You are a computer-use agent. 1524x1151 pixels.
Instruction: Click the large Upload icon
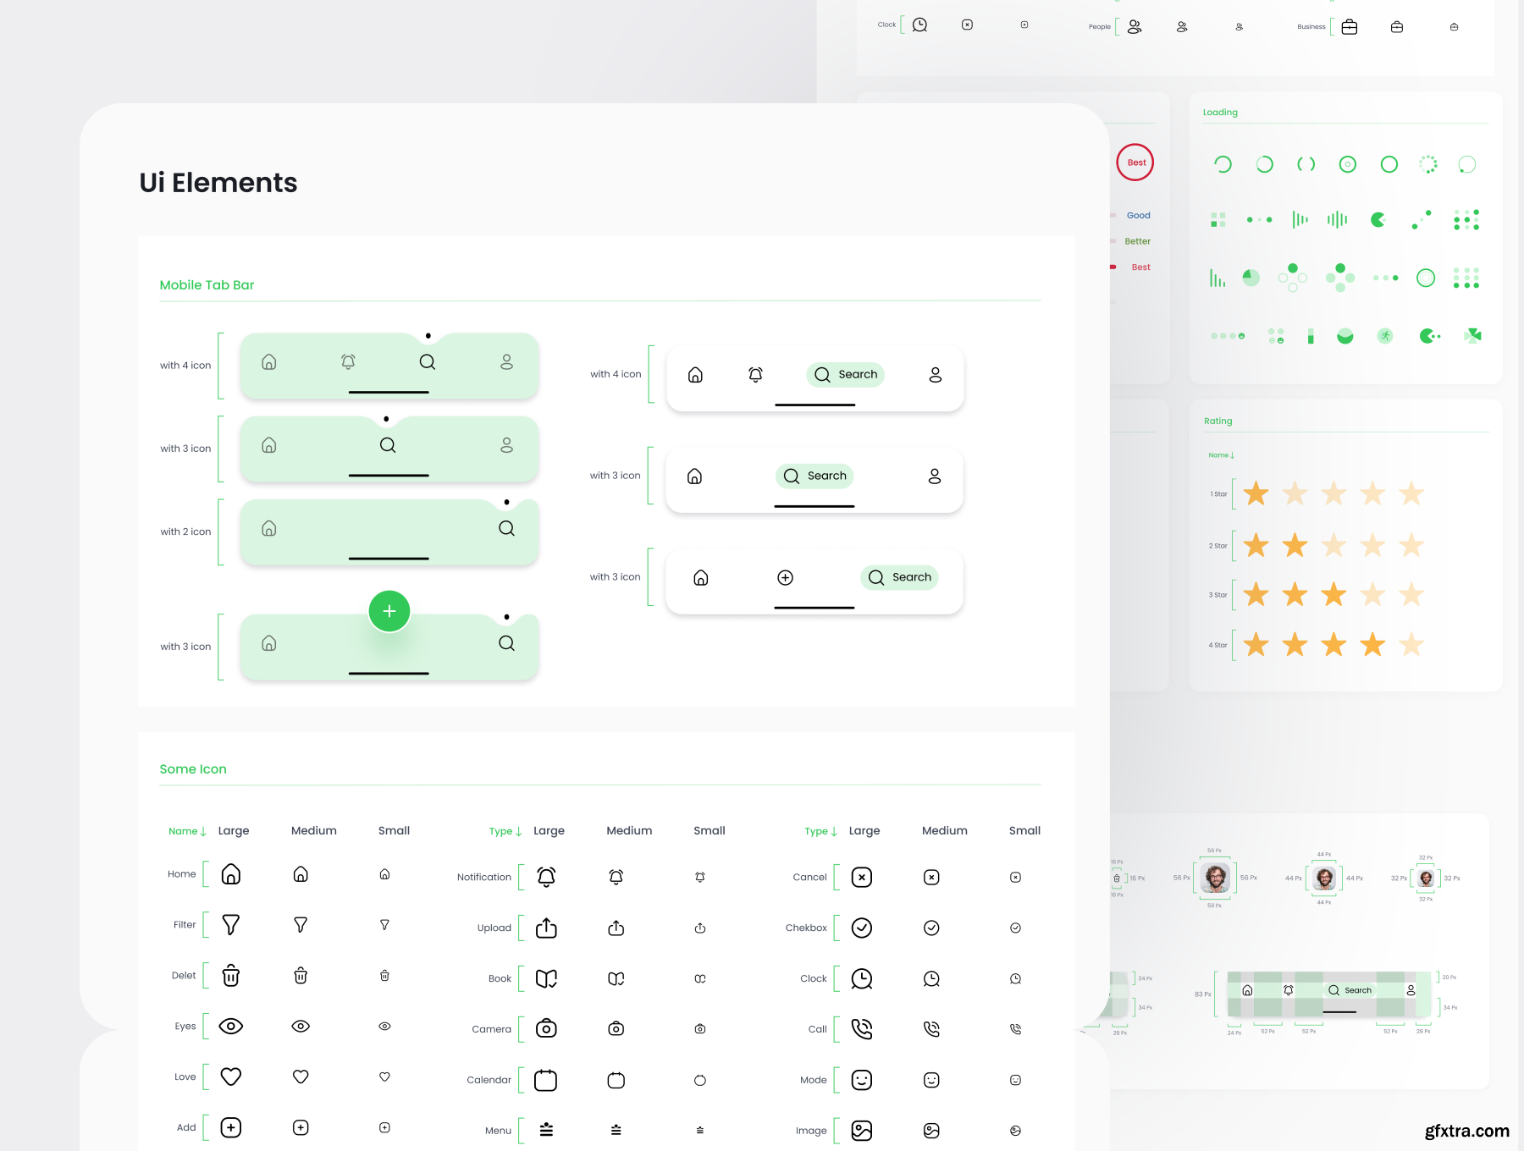click(546, 928)
